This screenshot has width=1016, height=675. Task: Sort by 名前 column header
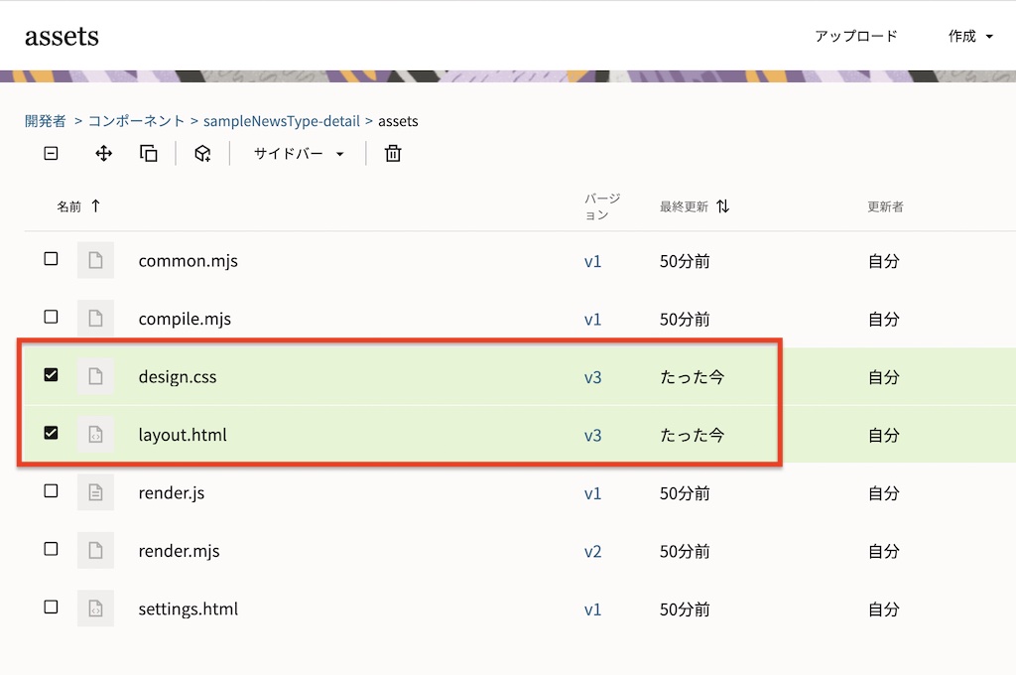click(x=69, y=206)
